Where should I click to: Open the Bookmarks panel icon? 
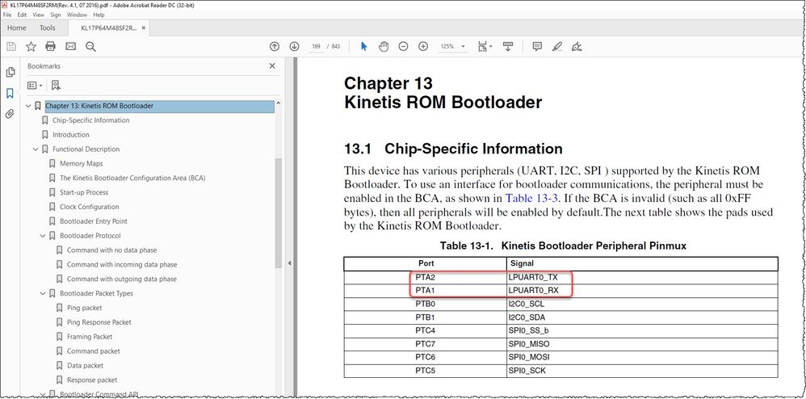(x=10, y=93)
